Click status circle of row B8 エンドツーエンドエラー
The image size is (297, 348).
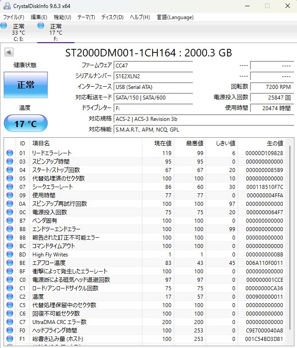coord(10,229)
